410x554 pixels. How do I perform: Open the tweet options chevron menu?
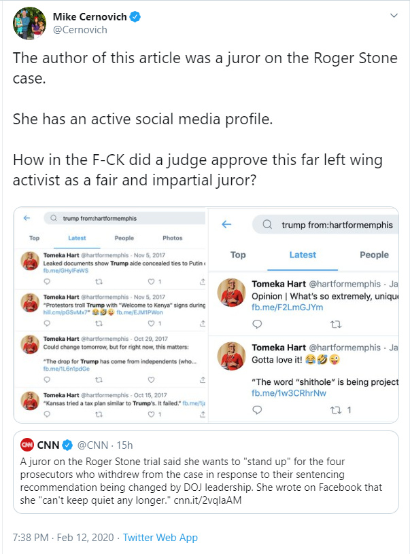394,16
